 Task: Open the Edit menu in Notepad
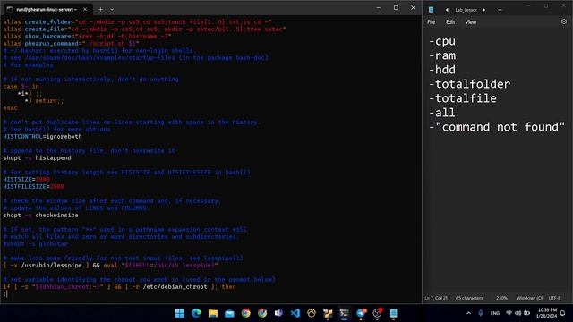[450, 22]
